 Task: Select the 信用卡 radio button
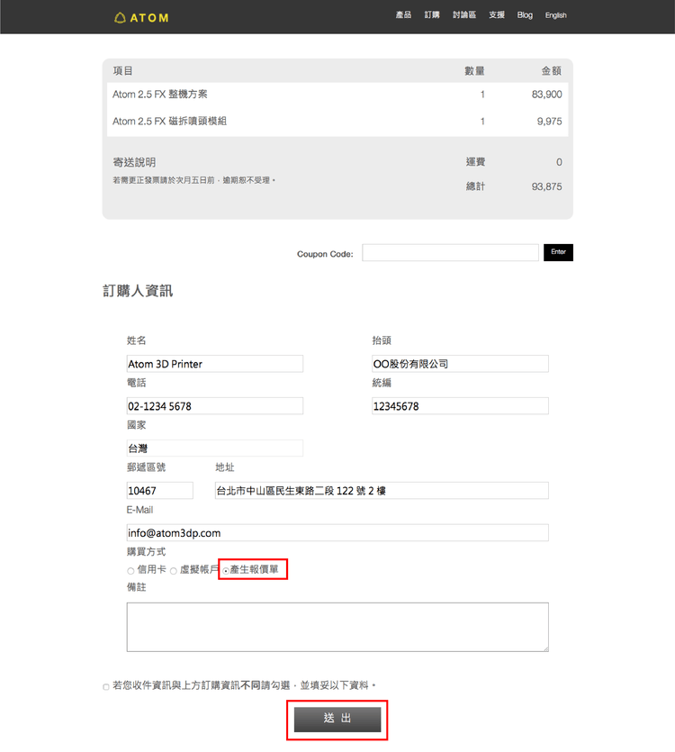pos(130,571)
